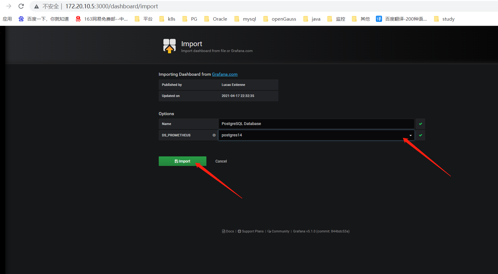This screenshot has width=498, height=274.
Task: Cancel the dashboard import
Action: click(x=221, y=161)
